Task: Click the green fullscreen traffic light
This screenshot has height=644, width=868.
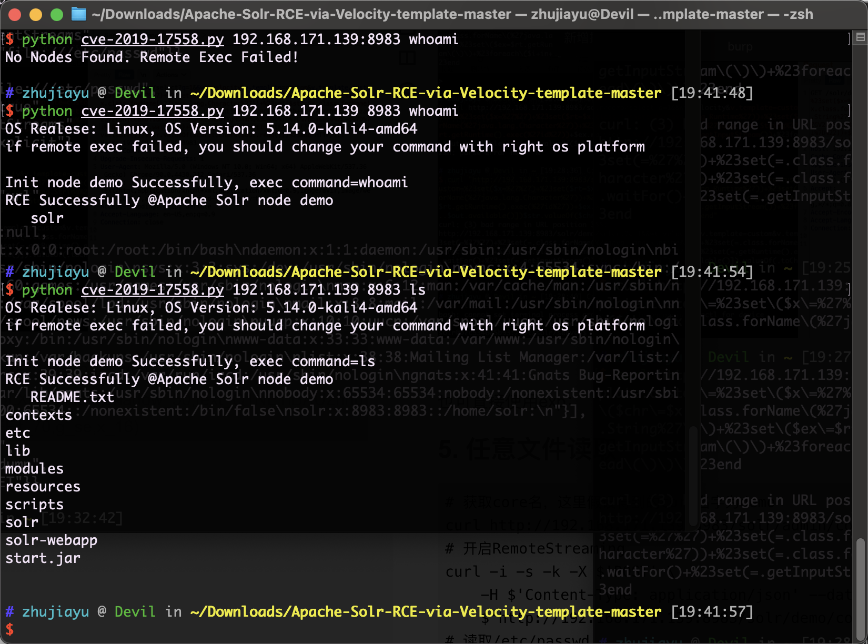Action: (x=56, y=14)
